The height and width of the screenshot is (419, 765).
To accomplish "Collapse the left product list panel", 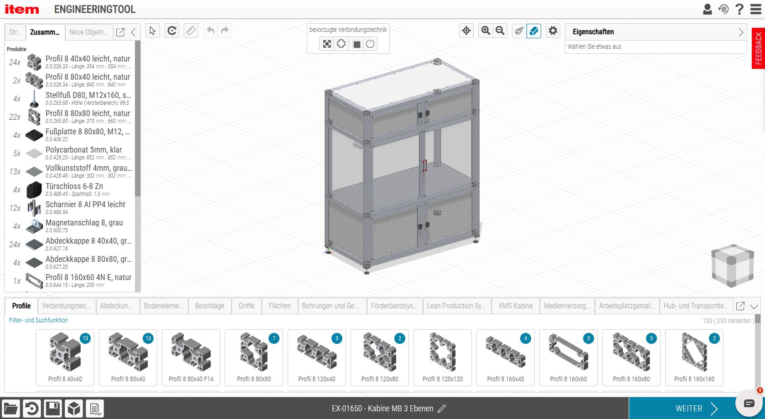I will [x=133, y=32].
